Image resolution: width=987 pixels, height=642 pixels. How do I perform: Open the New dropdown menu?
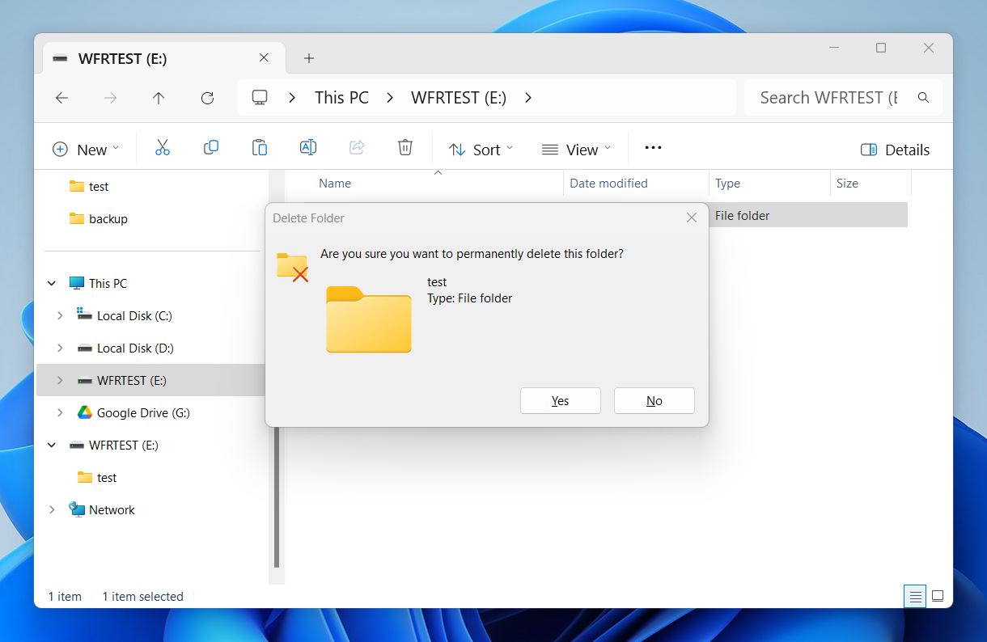(87, 149)
